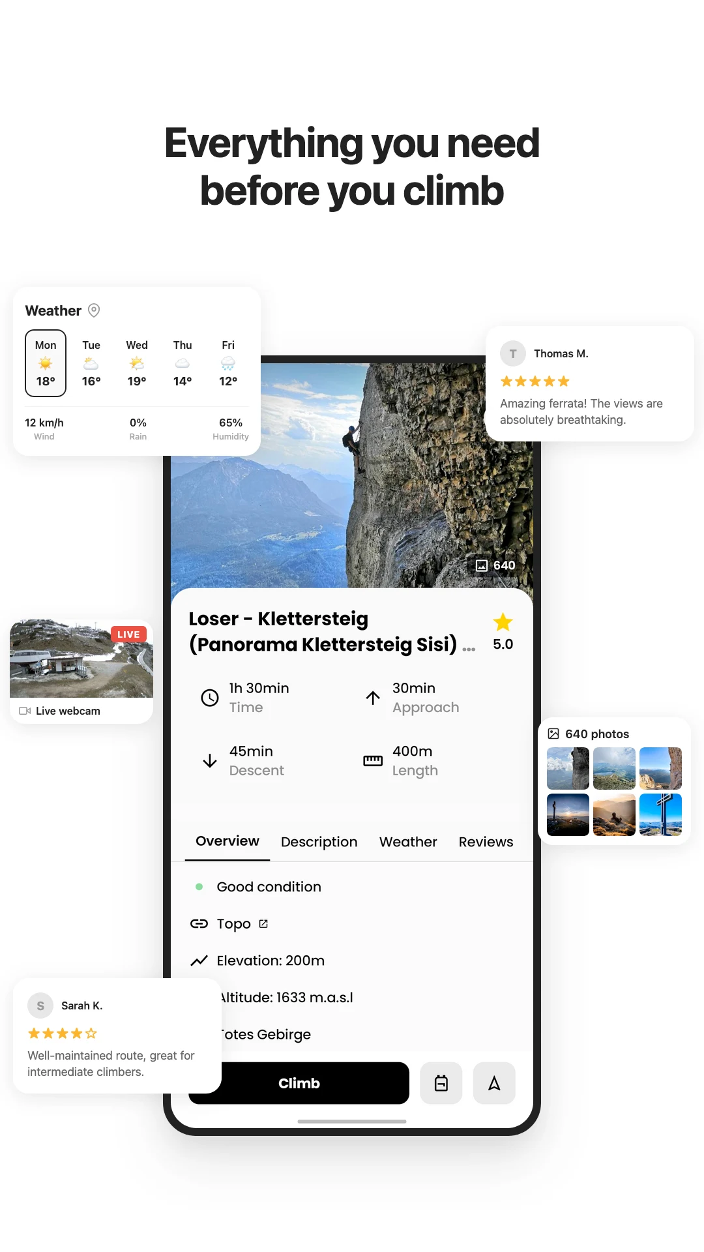This screenshot has height=1252, width=704.
Task: Open the rock tower photo thumbnail
Action: (568, 768)
